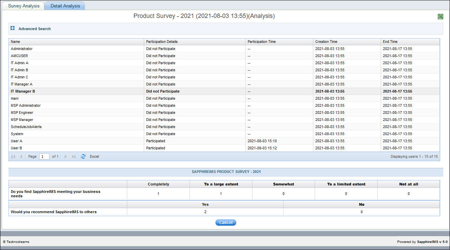
Task: Open the mani user entry
Action: click(15, 98)
